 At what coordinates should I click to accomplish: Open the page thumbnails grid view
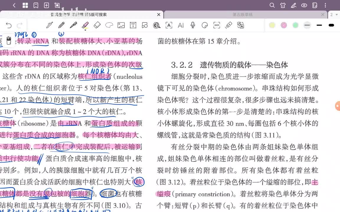(x=25, y=5)
